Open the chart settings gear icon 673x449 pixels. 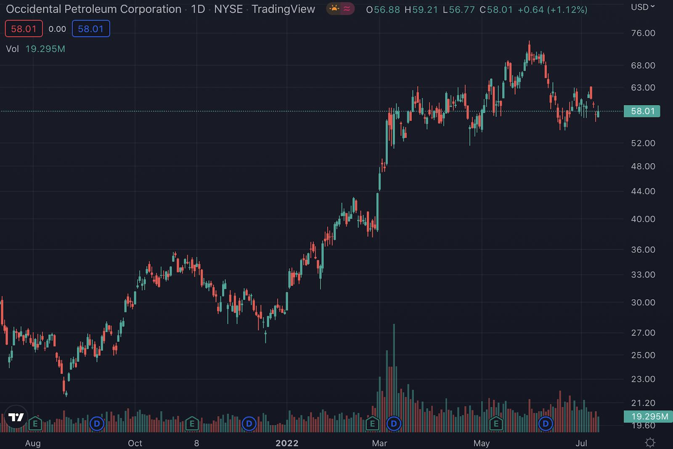(650, 443)
